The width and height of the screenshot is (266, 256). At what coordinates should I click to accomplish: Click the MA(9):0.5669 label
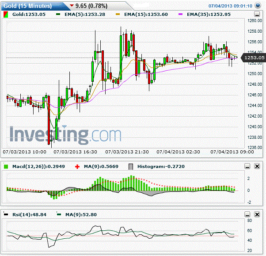pos(101,167)
